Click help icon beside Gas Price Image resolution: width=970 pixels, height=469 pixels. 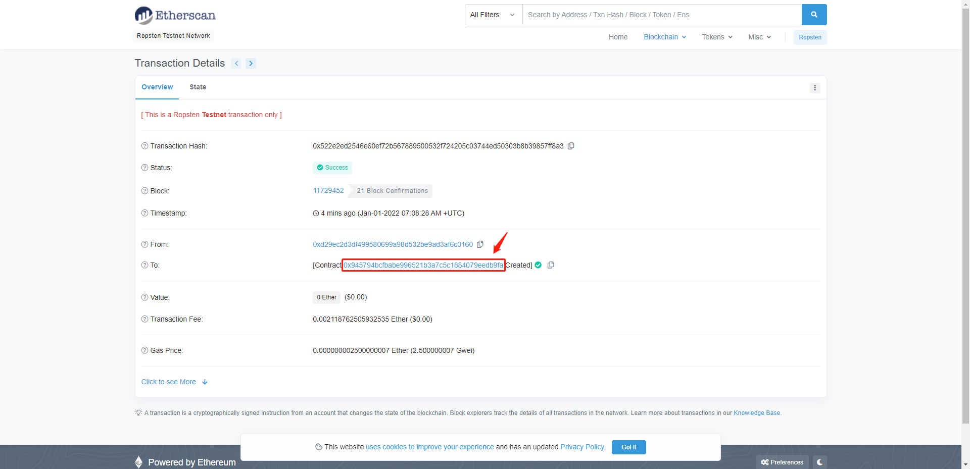(x=144, y=350)
